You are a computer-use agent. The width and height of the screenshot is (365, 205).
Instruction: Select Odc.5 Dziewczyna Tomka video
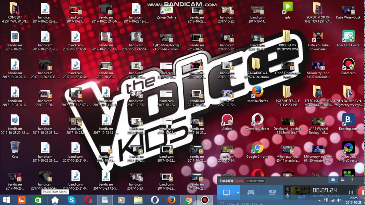point(288,70)
